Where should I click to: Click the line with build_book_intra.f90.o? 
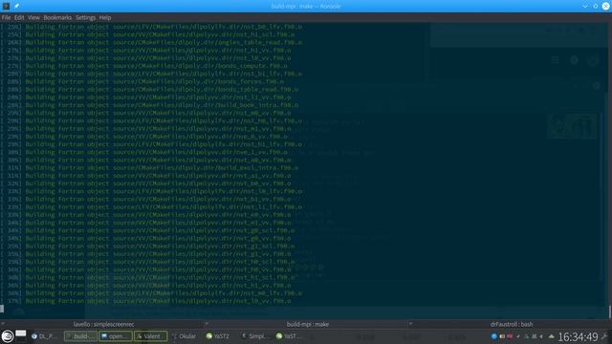coord(149,105)
